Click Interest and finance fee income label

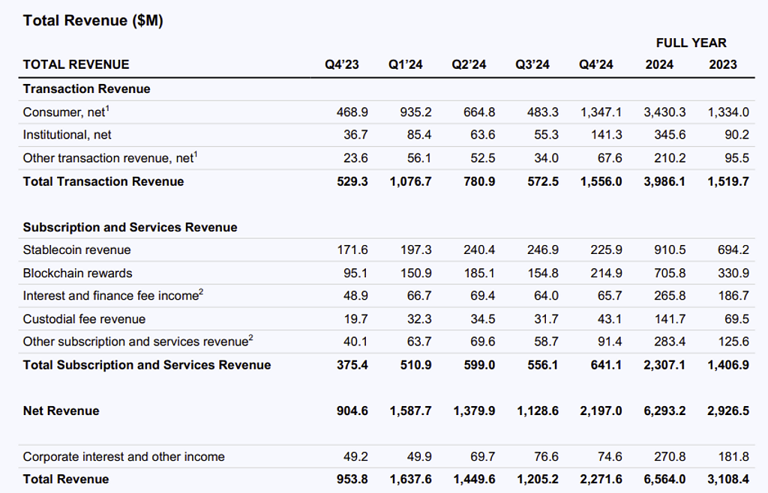click(x=112, y=296)
